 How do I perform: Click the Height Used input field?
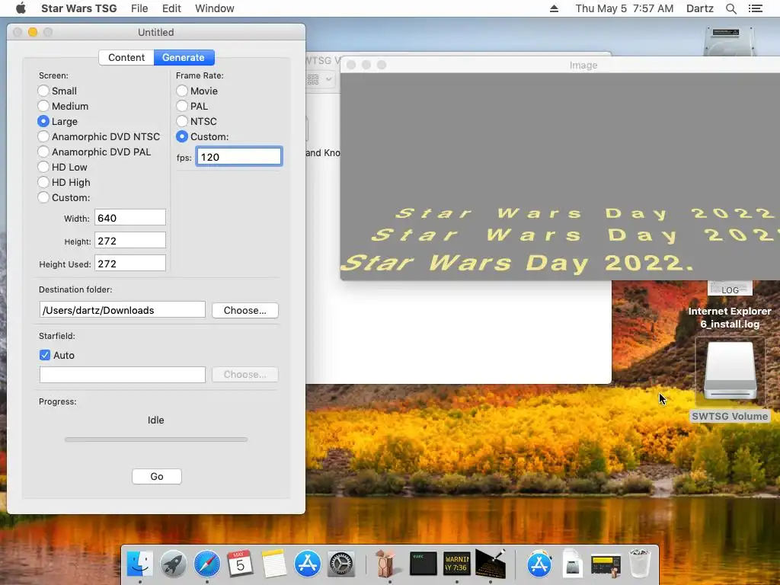[129, 264]
